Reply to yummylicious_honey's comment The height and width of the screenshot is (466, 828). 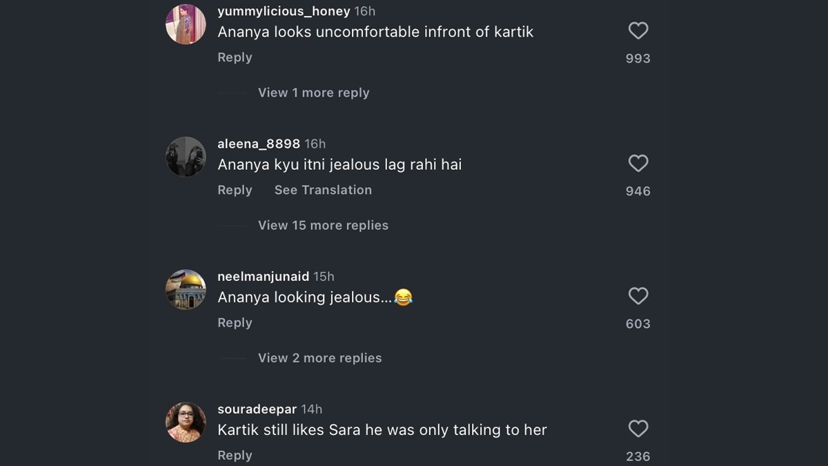[235, 57]
